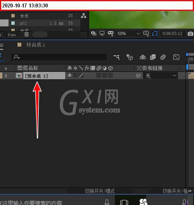
Task: Enable frame blending for the composition
Action: (153, 57)
